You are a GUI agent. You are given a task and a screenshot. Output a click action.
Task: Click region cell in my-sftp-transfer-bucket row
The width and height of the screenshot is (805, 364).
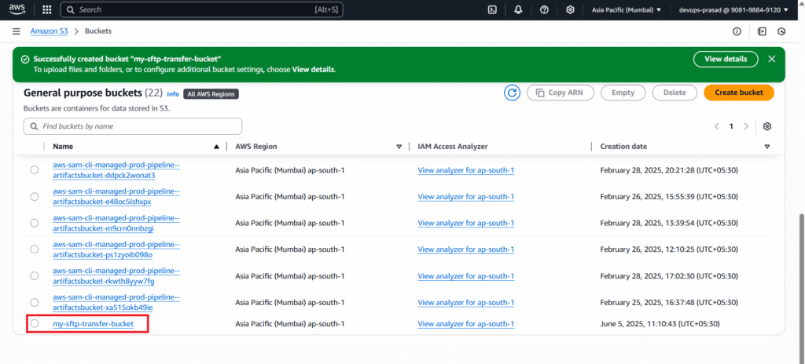click(289, 324)
